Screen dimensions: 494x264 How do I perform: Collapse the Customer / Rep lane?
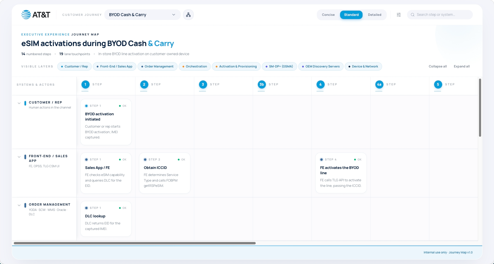tap(19, 103)
